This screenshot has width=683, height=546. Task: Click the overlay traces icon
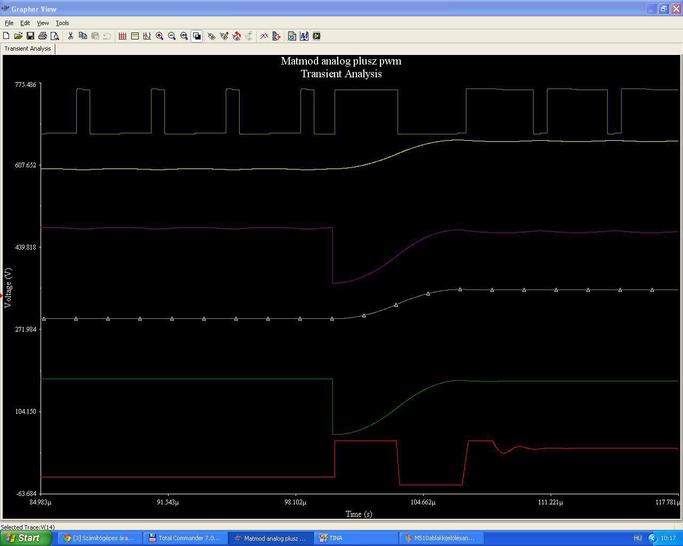click(264, 36)
